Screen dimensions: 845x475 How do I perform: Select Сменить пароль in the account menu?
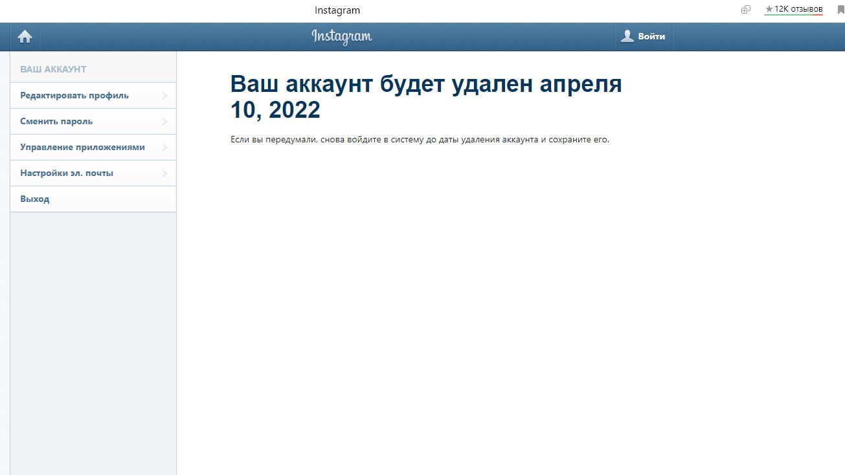click(x=93, y=121)
